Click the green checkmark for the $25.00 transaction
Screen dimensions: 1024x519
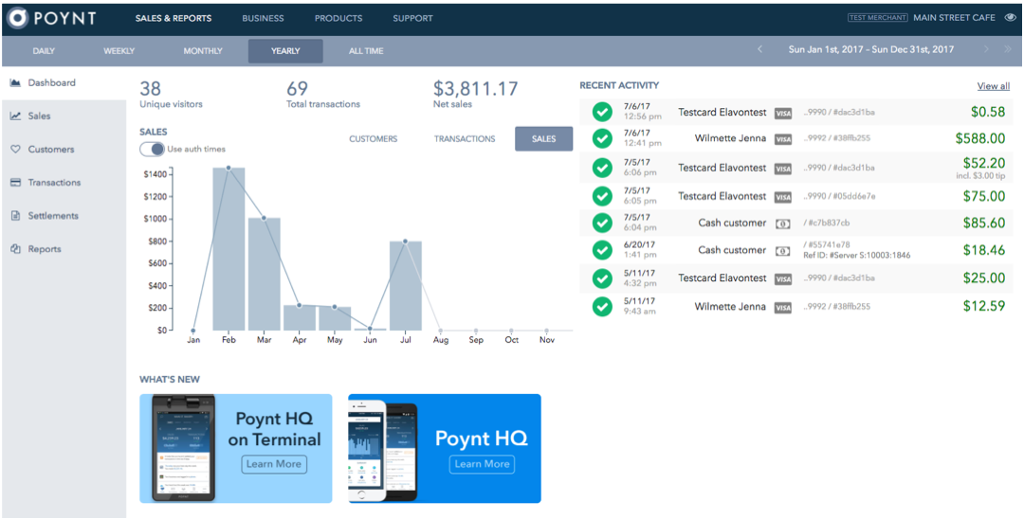click(602, 278)
